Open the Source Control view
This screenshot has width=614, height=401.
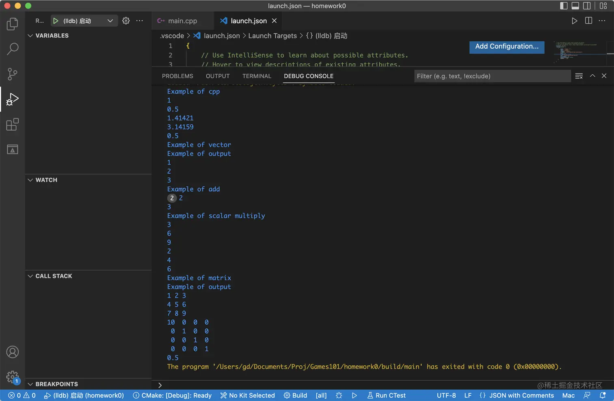[x=13, y=74]
